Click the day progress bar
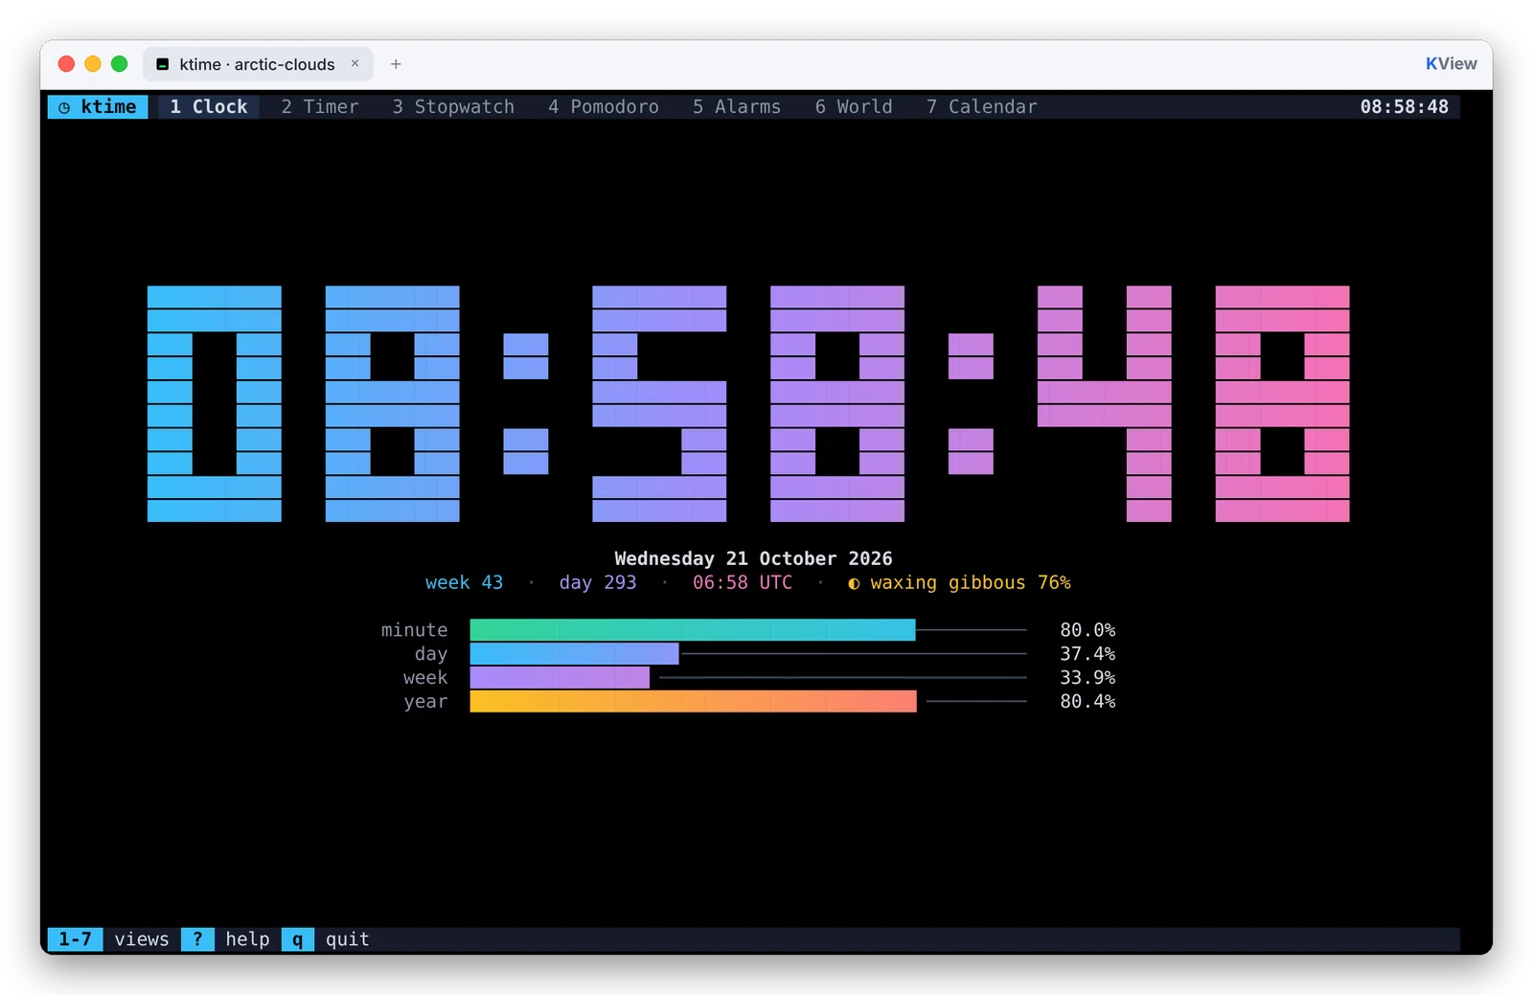This screenshot has height=995, width=1533. pos(748,654)
